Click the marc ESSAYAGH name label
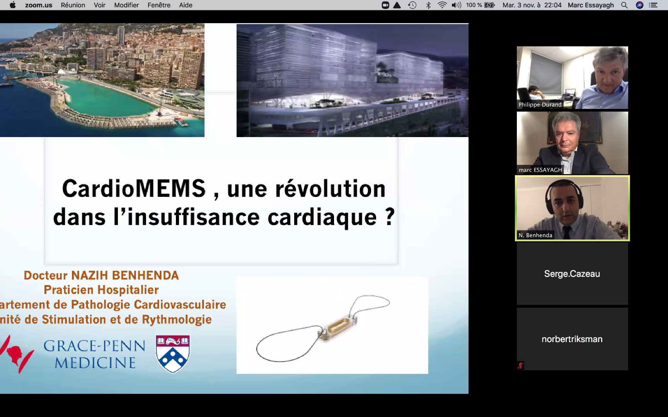Screen dimensions: 668x417 tap(540, 170)
